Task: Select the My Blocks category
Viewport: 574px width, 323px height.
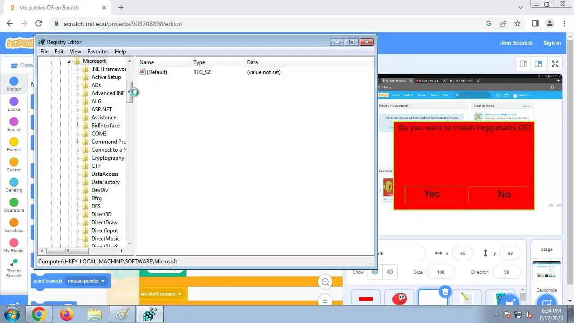Action: coord(14,245)
